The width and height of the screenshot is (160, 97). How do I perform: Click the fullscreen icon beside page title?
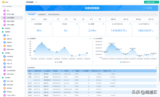click(x=36, y=2)
